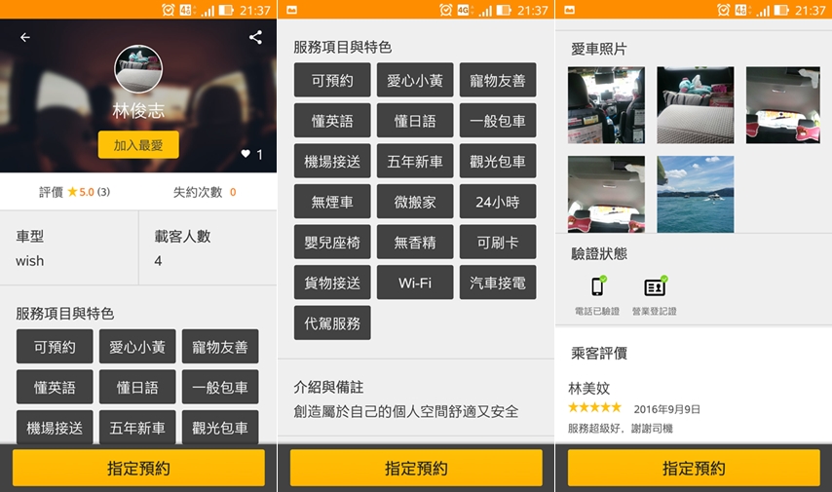Select the 無香精 service tag

pyautogui.click(x=415, y=242)
